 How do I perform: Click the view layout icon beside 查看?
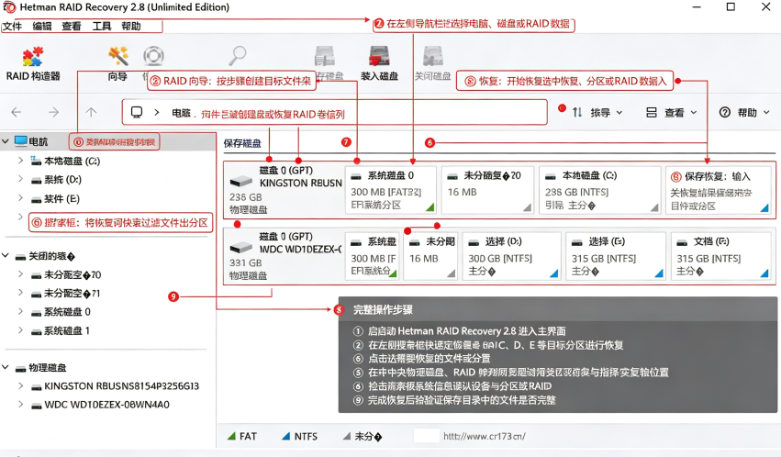coord(651,113)
